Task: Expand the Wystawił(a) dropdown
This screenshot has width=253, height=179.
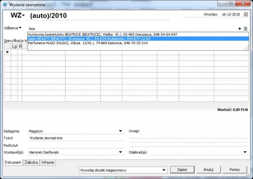Action: 121,152
